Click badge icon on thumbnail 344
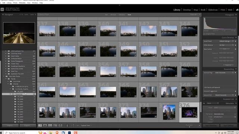The height and width of the screenshot is (134, 239). [196, 35]
